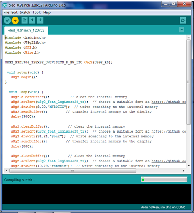Screen dimensions: 194x213
Task: Click U8G2_SSD1306_128X32_UNIVISION_F_HW_I2C constructor text
Action: pos(59,62)
